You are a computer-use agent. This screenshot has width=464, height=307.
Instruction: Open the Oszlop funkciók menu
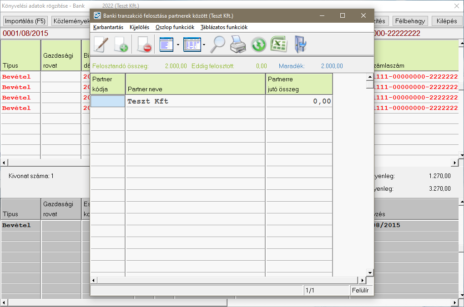[175, 27]
